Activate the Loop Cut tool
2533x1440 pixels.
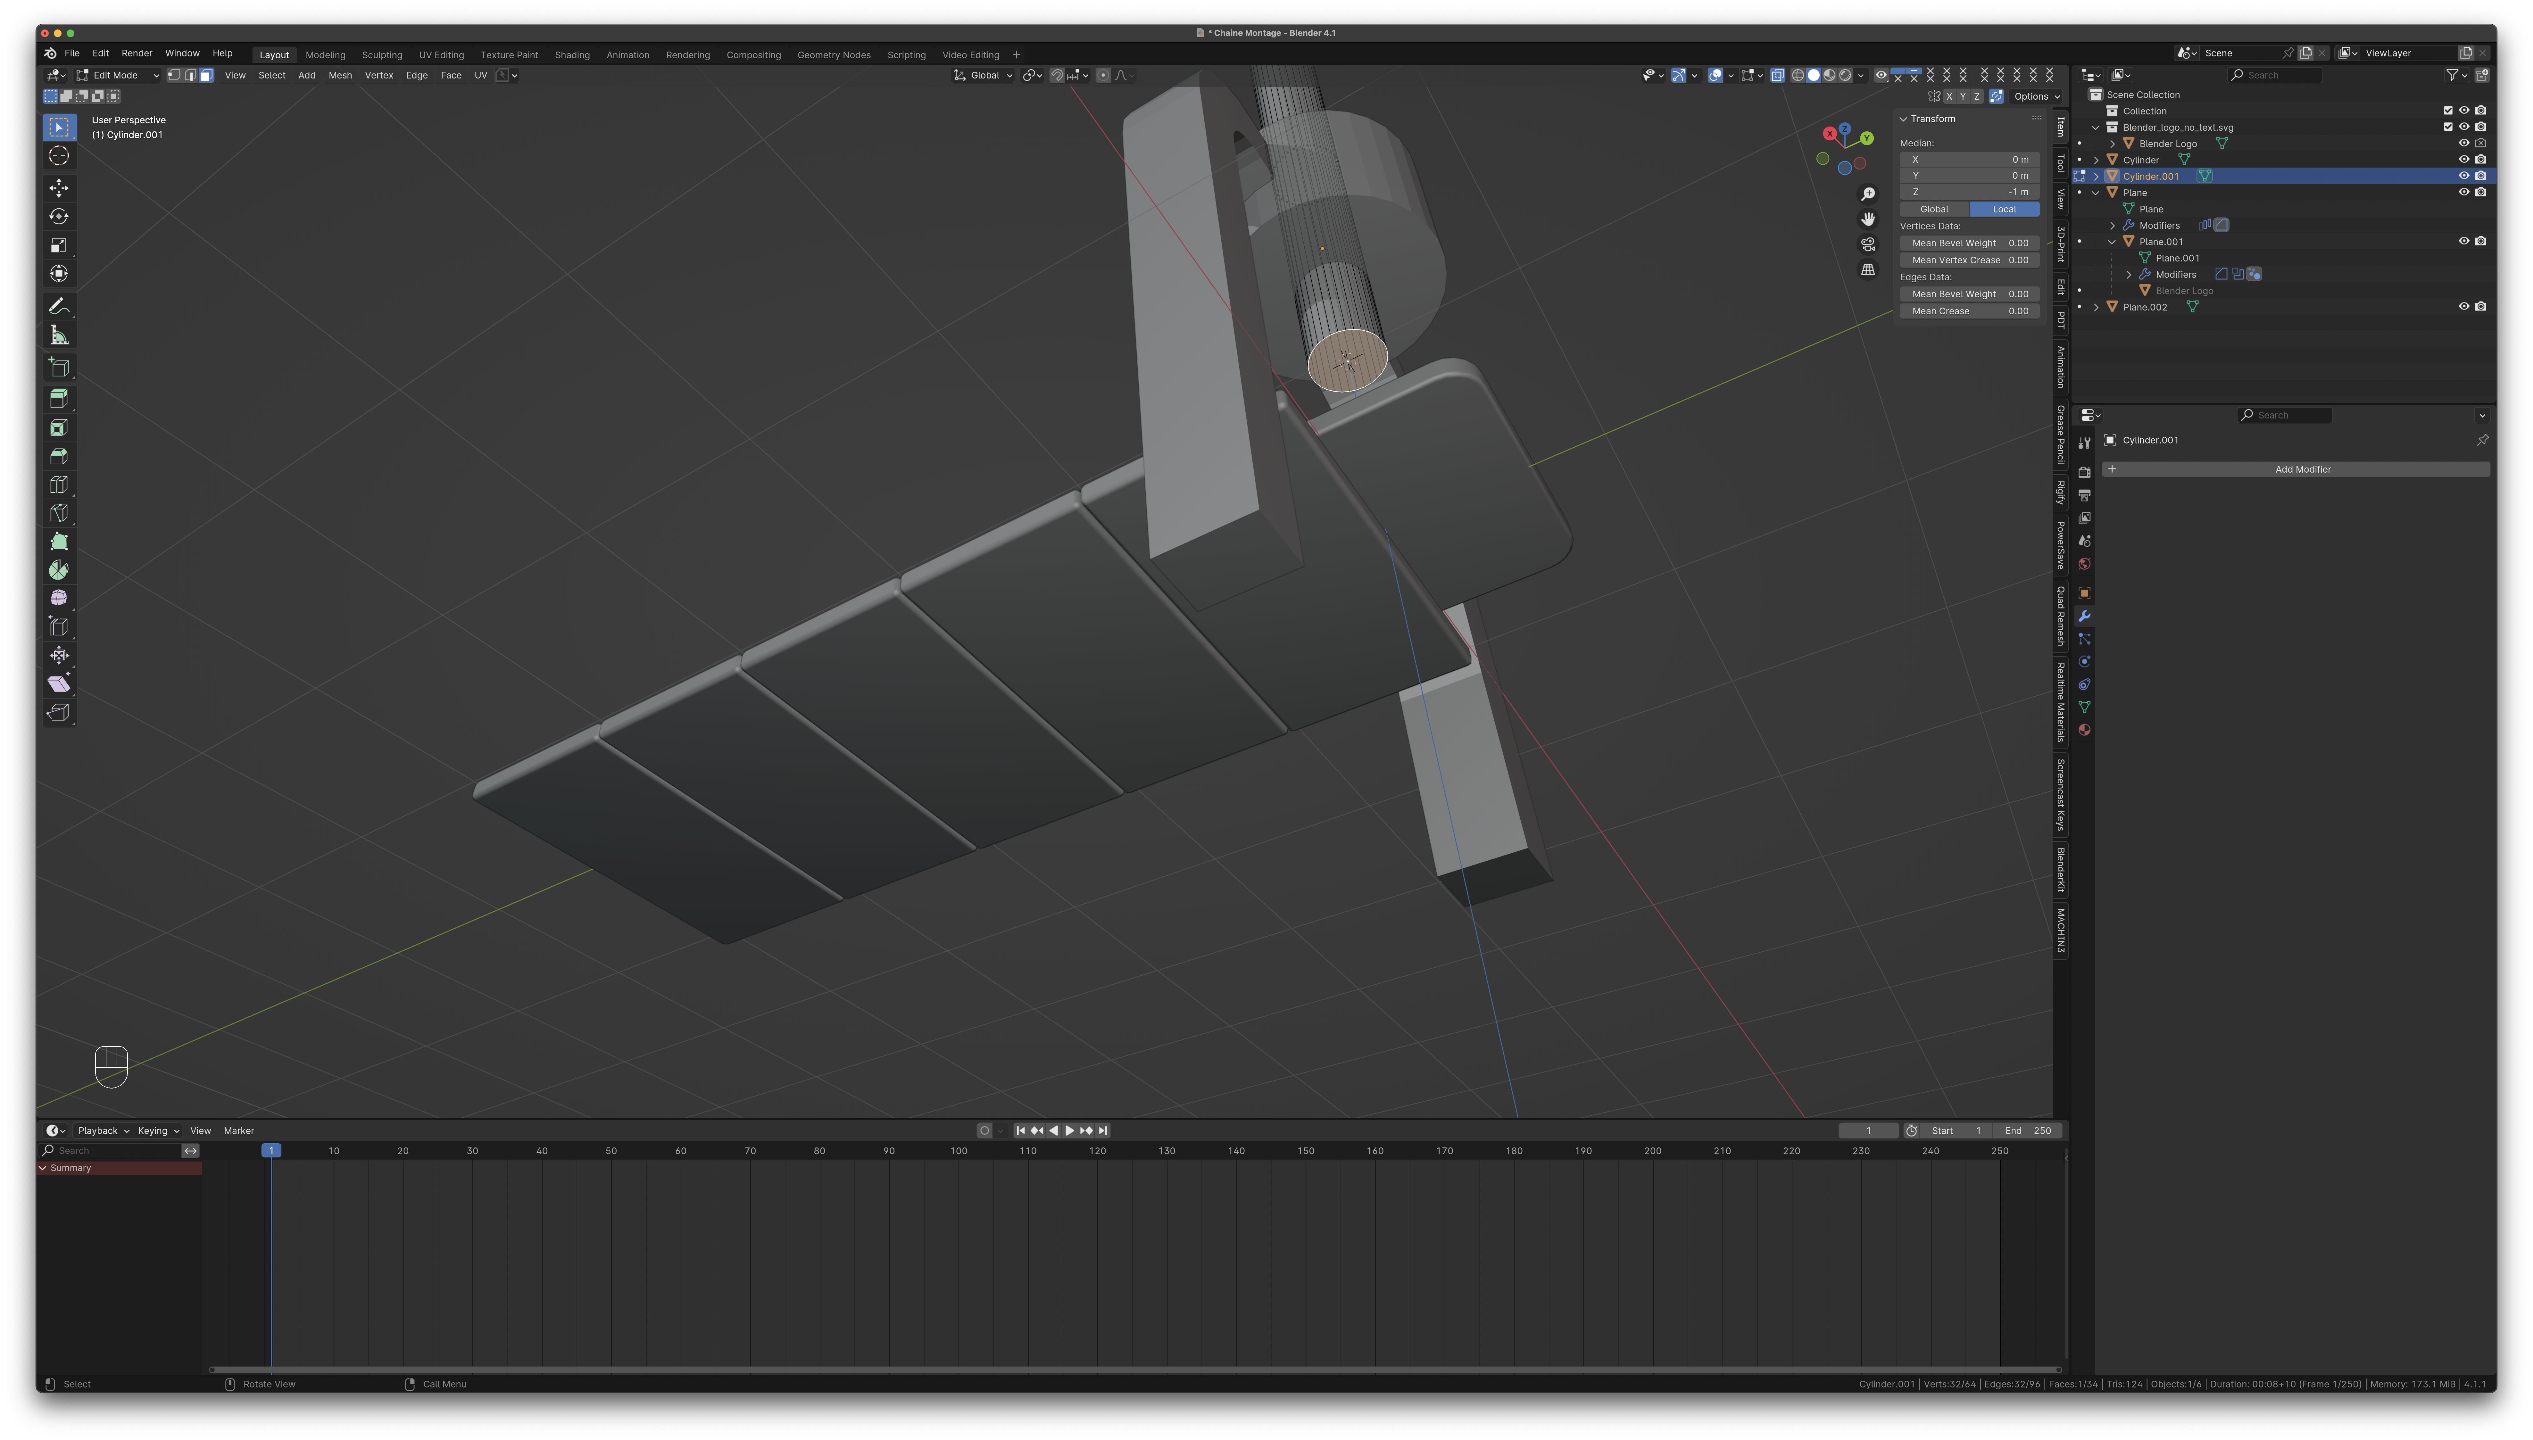pos(59,484)
